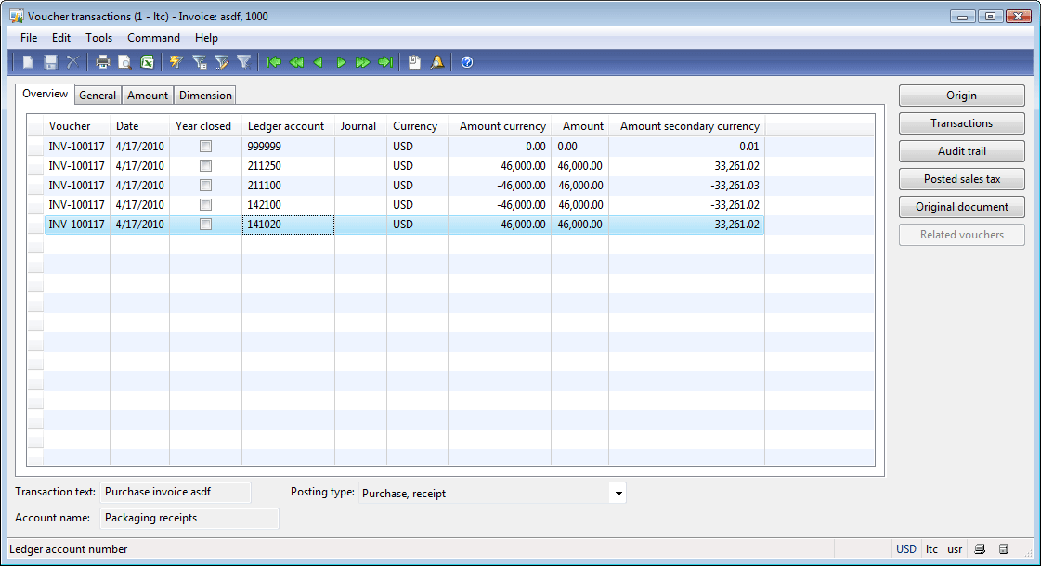Click the ltc company code in status bar
This screenshot has height=566, width=1041.
[x=932, y=549]
